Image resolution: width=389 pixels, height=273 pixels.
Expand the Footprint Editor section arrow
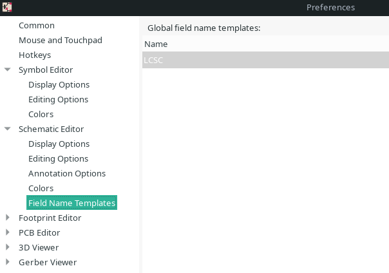8,218
